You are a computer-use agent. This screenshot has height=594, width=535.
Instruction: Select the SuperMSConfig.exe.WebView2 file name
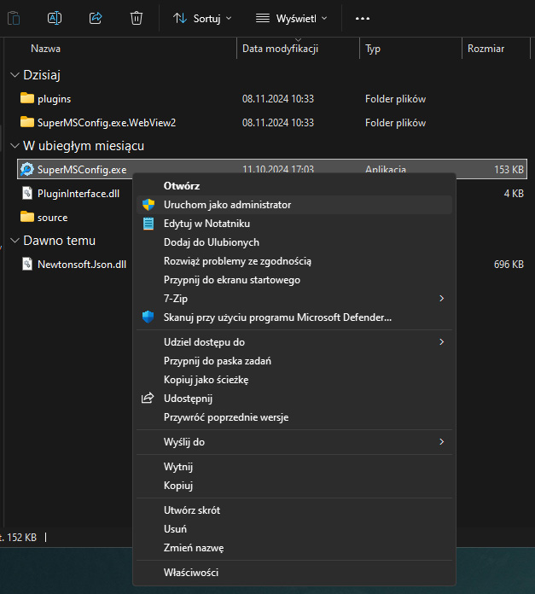coord(107,123)
